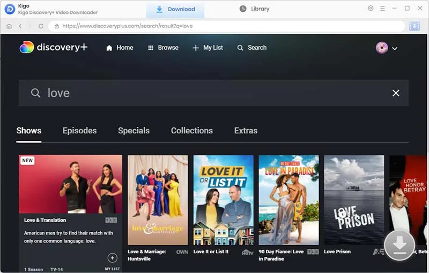Click the Kigo app logo icon
The height and width of the screenshot is (273, 429).
(10, 9)
